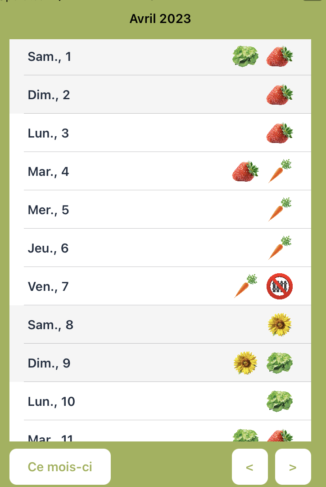The width and height of the screenshot is (326, 487).
Task: Click the Avril 2023 month title
Action: 160,18
